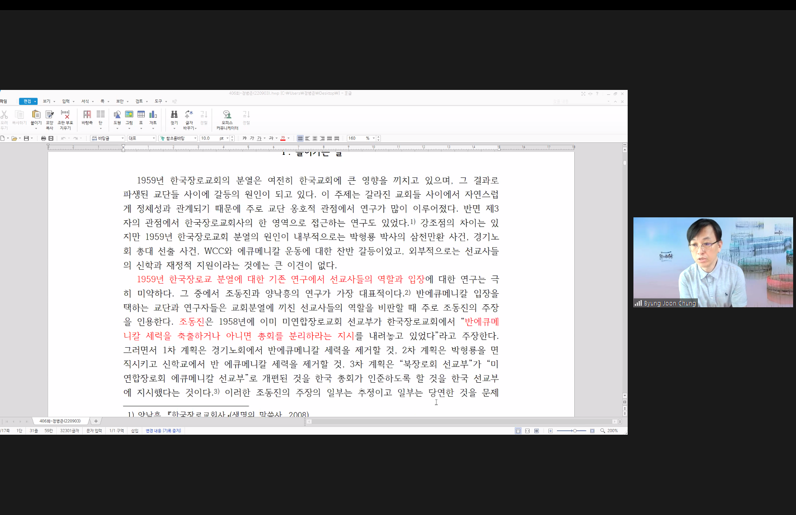The width and height of the screenshot is (796, 515).
Task: Add a new document tab with plus
Action: (96, 421)
